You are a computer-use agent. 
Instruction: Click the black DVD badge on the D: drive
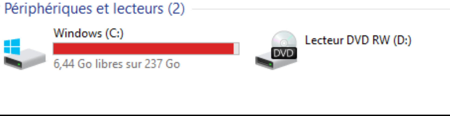pyautogui.click(x=284, y=53)
